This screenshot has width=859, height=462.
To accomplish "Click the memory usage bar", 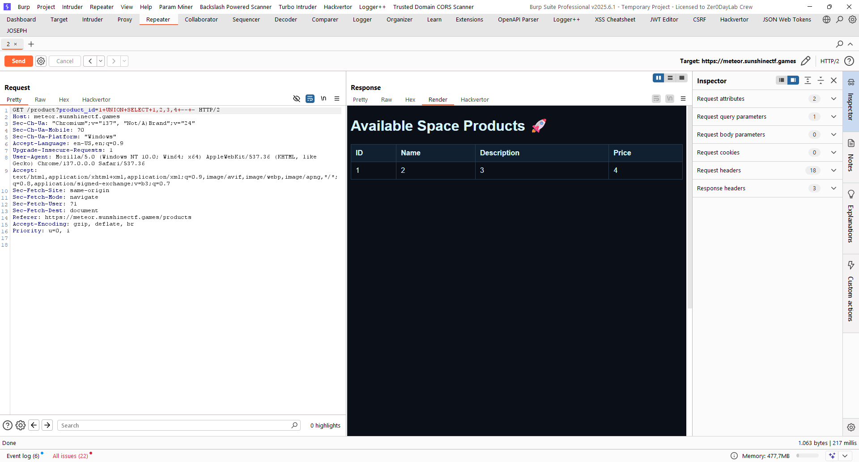I will tap(807, 456).
